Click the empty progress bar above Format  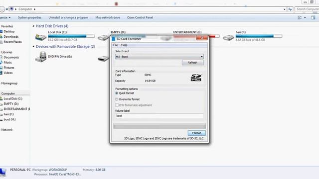[159, 126]
